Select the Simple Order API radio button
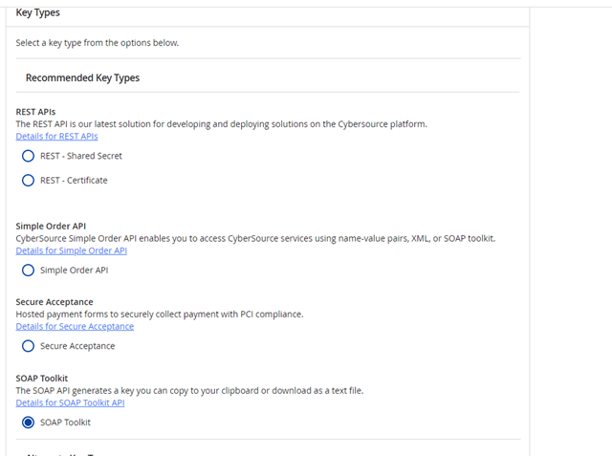The width and height of the screenshot is (612, 456). pos(29,271)
